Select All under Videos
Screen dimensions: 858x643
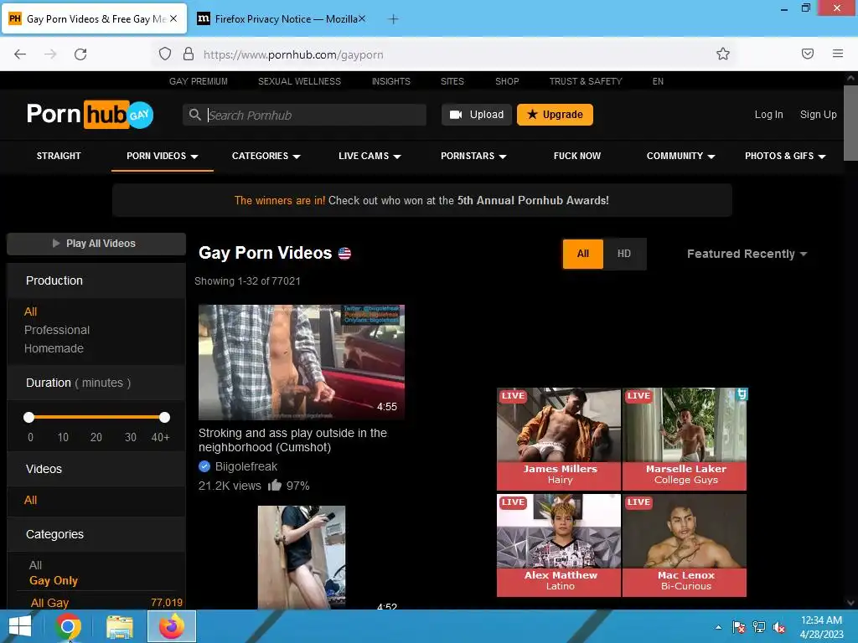point(31,500)
